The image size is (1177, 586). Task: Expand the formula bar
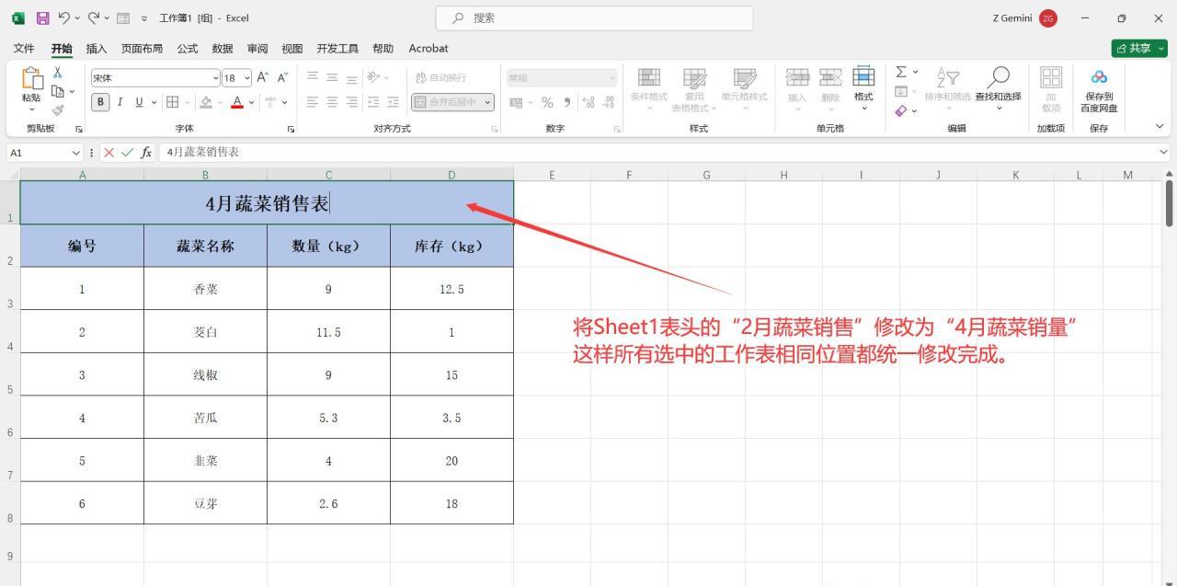tap(1164, 152)
